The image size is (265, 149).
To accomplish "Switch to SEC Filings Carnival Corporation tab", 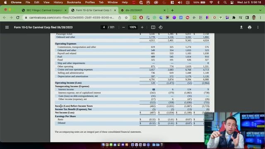I will tap(44, 10).
